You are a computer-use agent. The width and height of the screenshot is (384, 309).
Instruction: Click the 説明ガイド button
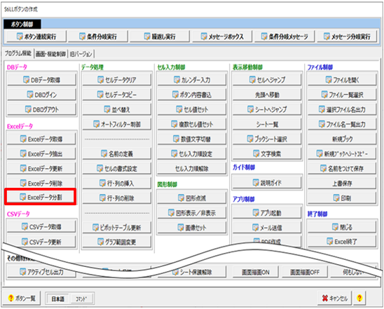tap(267, 183)
